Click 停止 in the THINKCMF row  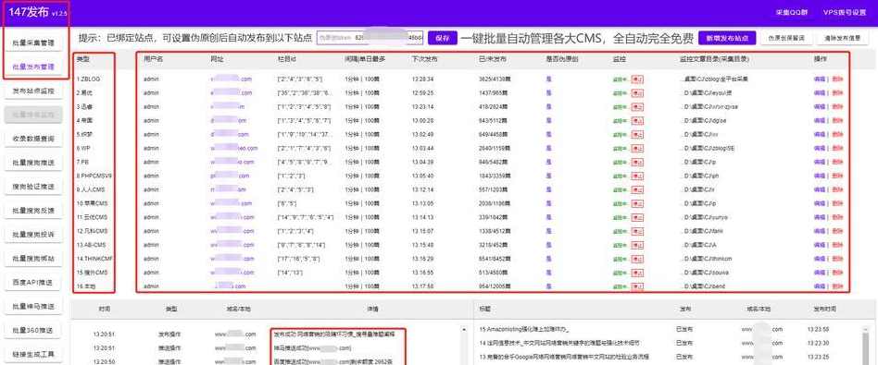point(636,259)
